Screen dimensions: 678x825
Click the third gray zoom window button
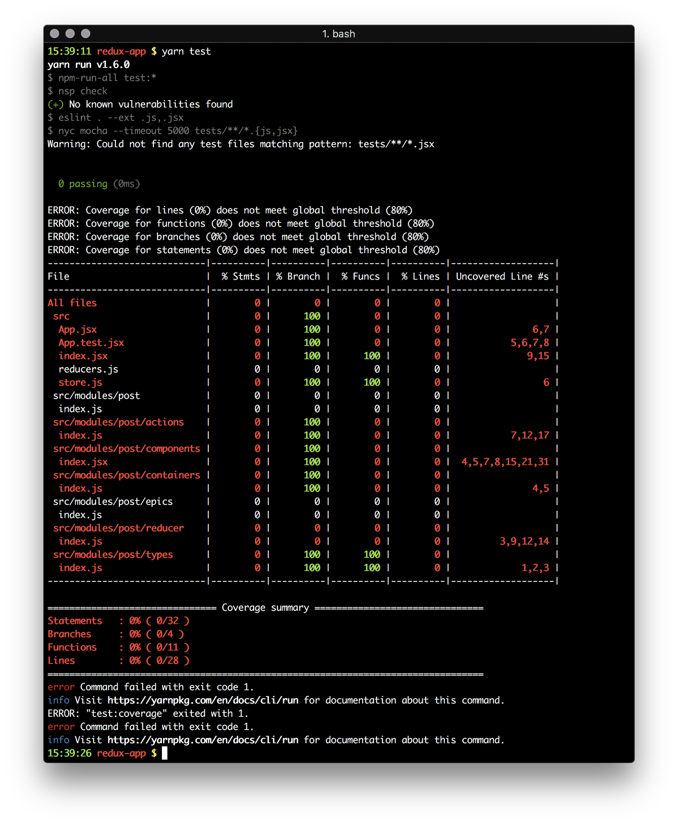pos(86,34)
